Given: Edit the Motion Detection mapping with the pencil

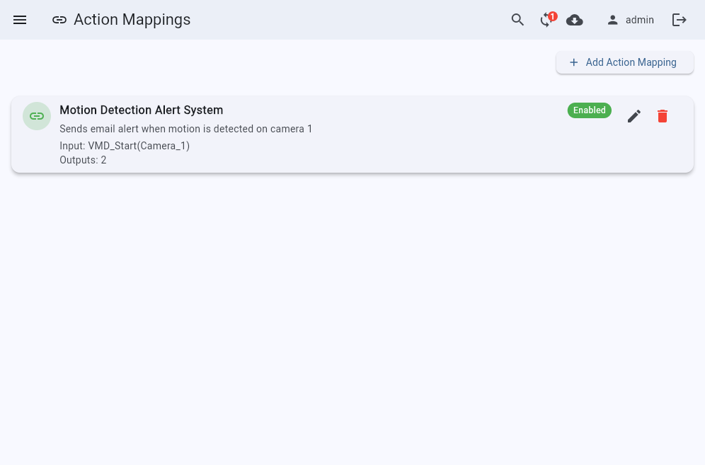Looking at the screenshot, I should click(634, 116).
